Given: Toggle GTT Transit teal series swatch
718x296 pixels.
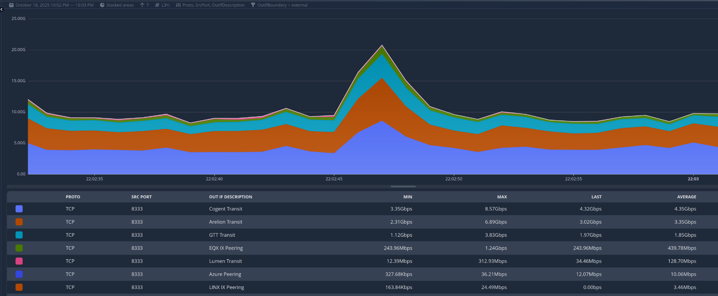Looking at the screenshot, I should (19, 235).
